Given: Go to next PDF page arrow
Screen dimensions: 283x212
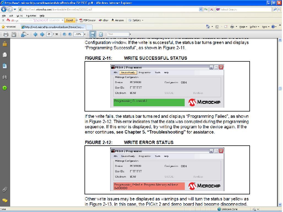Looking at the screenshot, I should 42,34.
